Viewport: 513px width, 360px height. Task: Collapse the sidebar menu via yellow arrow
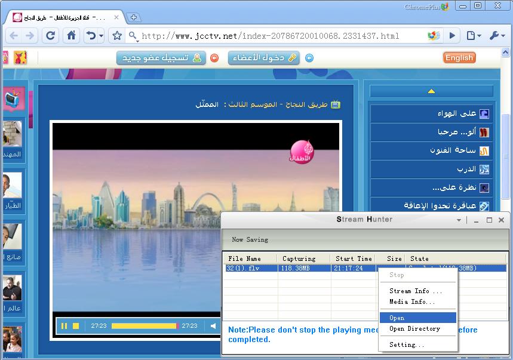pos(431,90)
